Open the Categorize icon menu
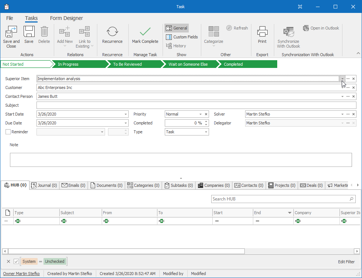 click(x=213, y=32)
